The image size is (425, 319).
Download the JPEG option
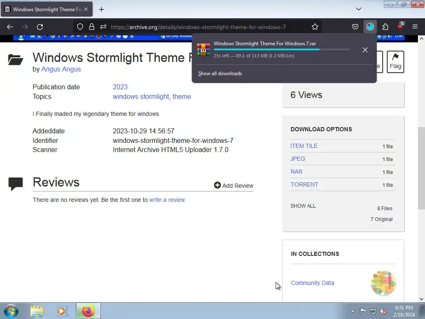298,159
